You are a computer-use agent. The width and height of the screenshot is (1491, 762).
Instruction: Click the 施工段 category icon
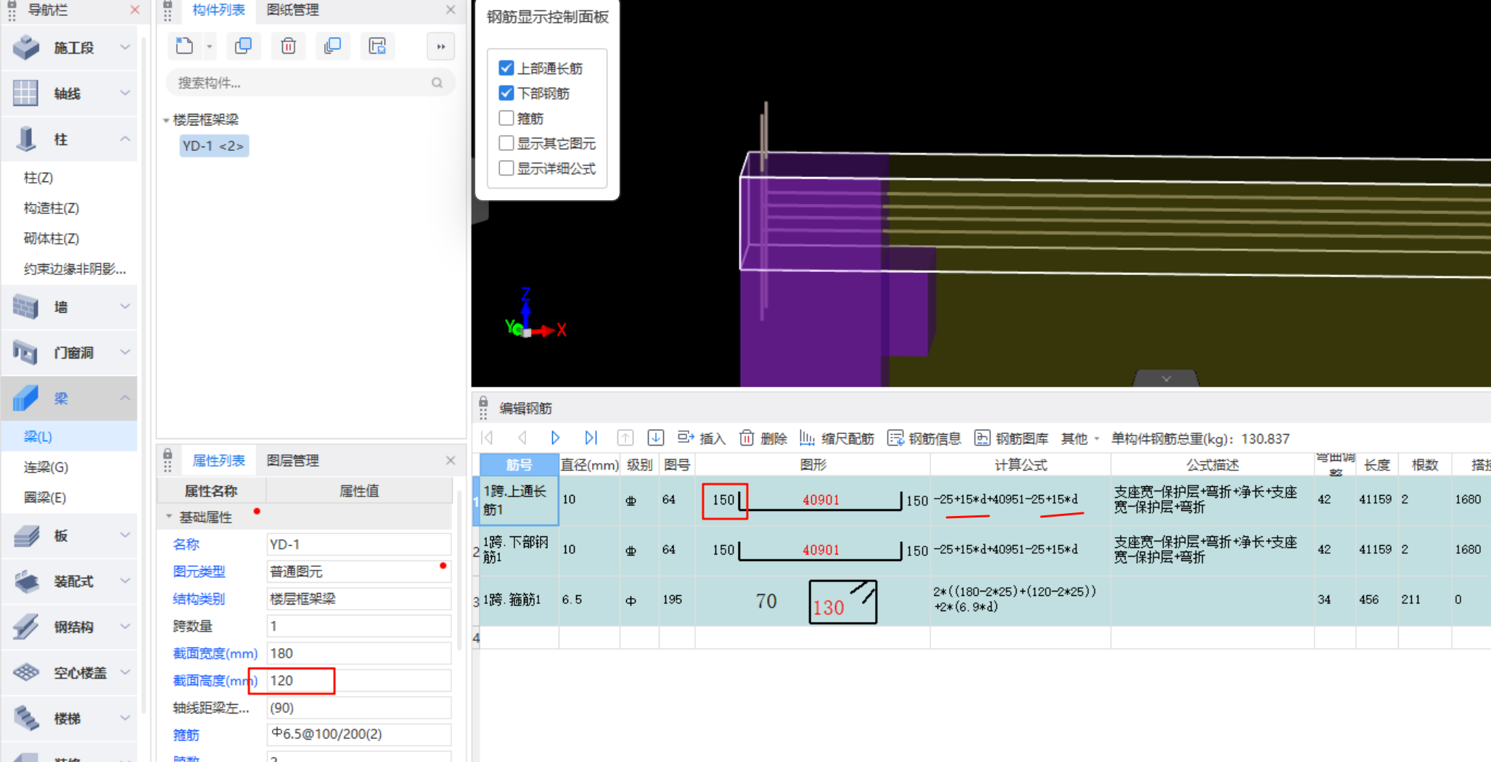click(26, 47)
